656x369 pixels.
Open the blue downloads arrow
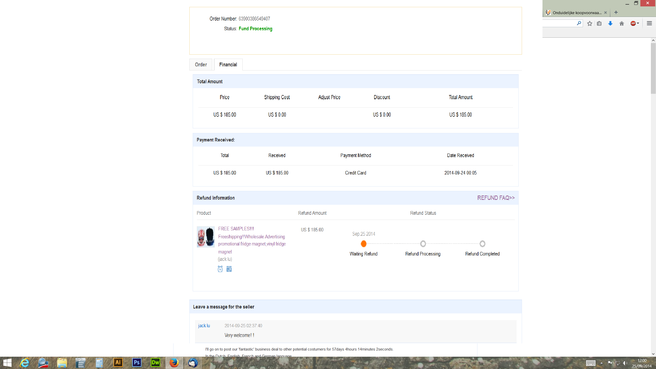pyautogui.click(x=610, y=24)
